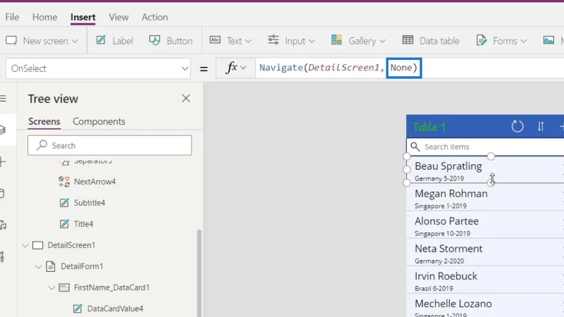Select FirstName_DataCard1 in the tree

[111, 287]
